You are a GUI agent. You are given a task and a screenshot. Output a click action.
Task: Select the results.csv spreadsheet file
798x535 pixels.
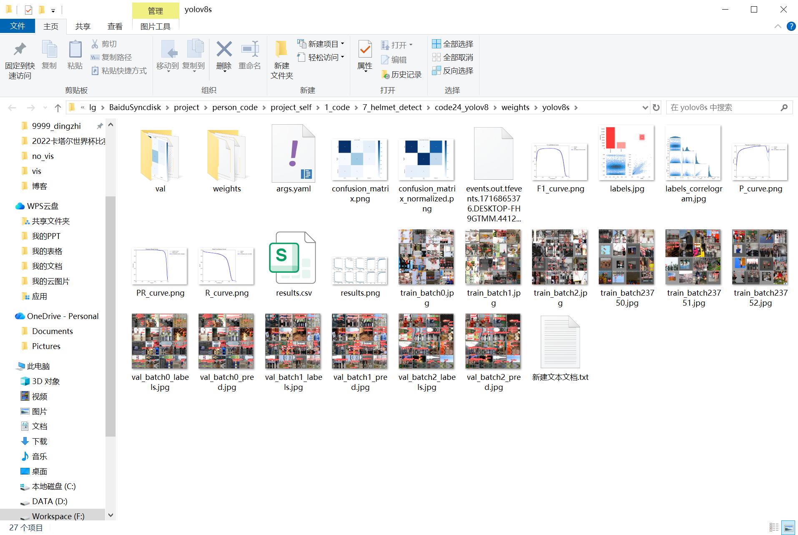293,258
